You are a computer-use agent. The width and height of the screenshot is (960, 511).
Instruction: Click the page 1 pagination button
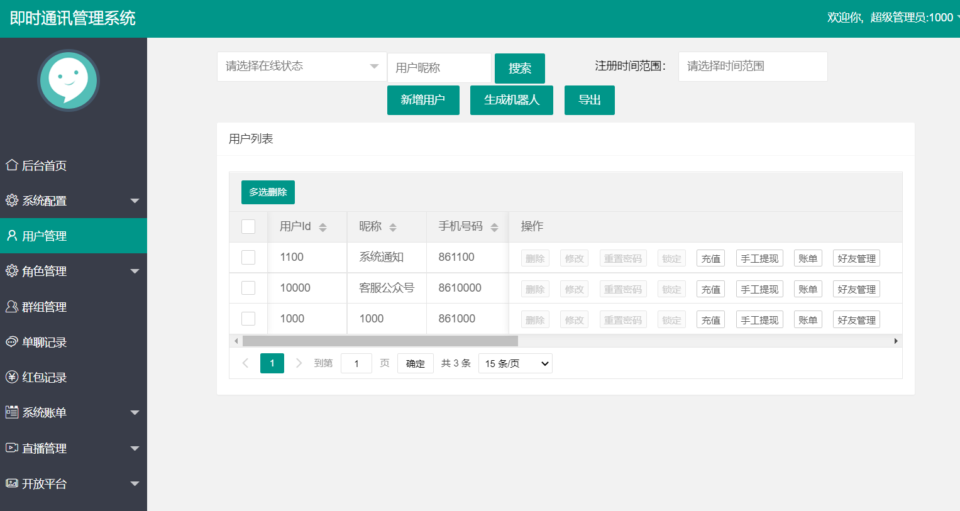(272, 363)
